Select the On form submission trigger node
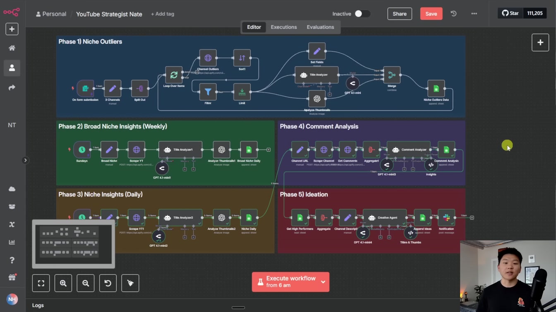The width and height of the screenshot is (556, 312). pyautogui.click(x=85, y=89)
